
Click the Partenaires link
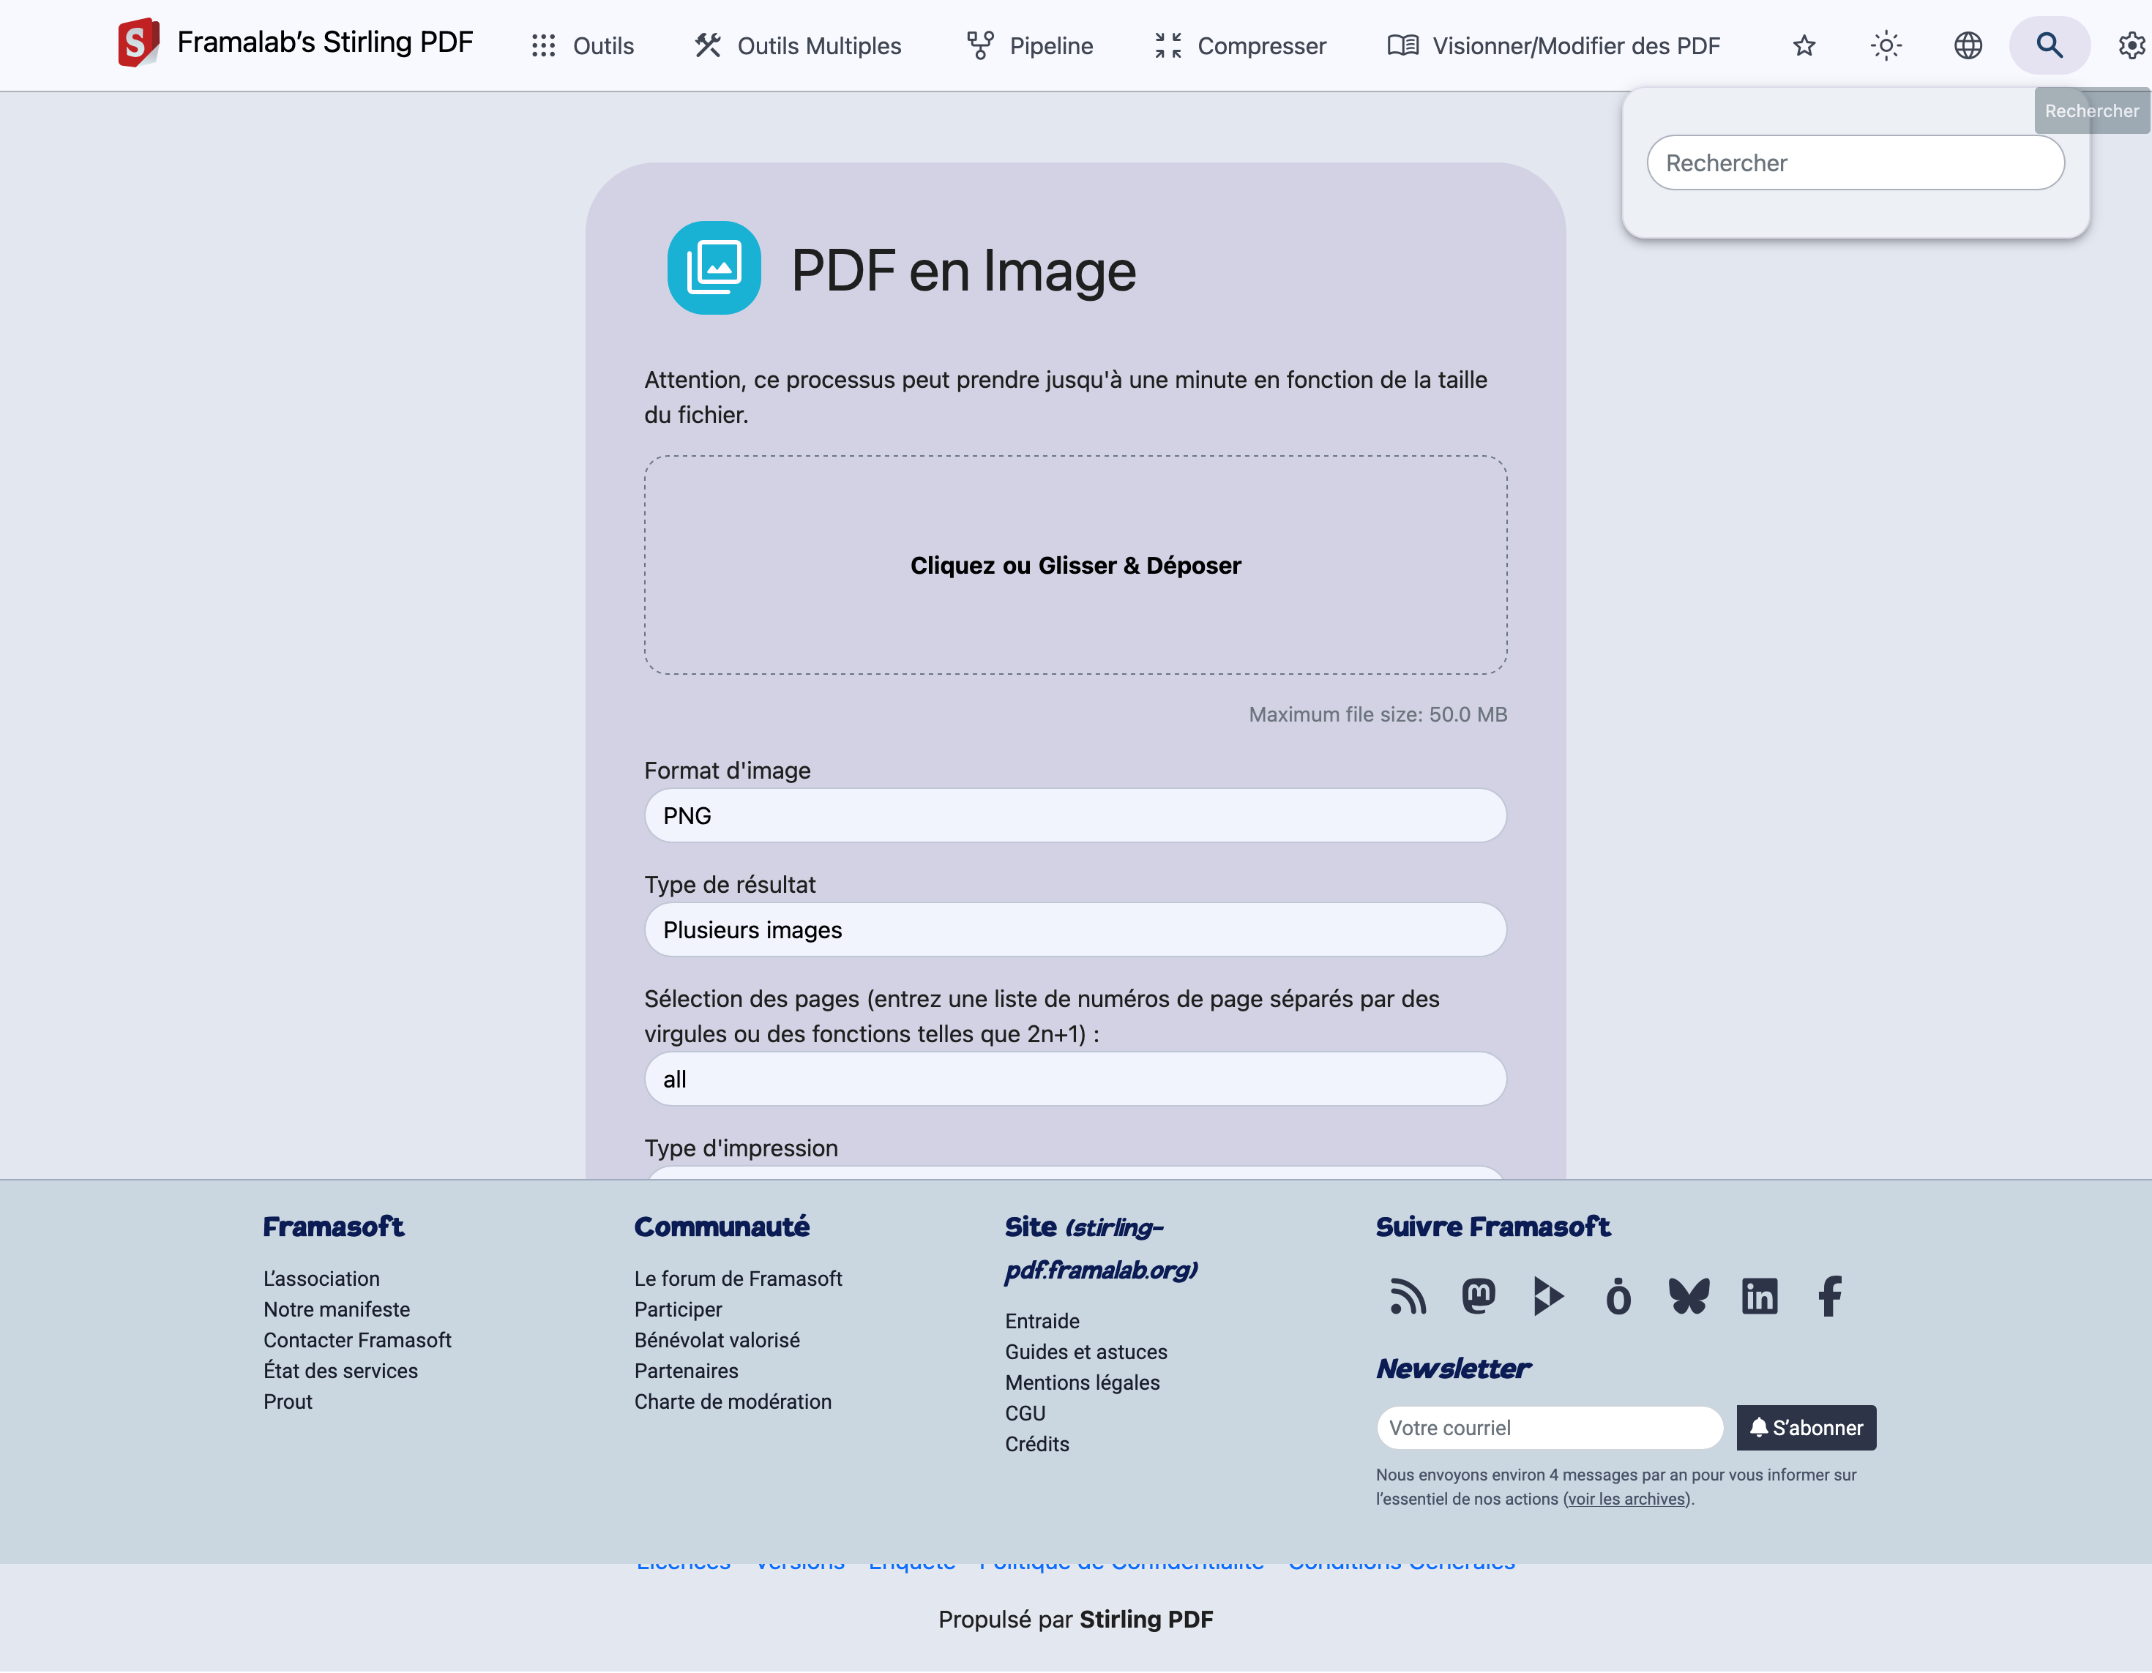click(686, 1371)
